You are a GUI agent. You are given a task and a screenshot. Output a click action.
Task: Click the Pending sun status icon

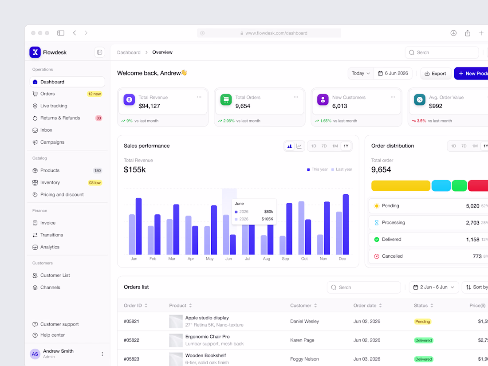tap(377, 206)
